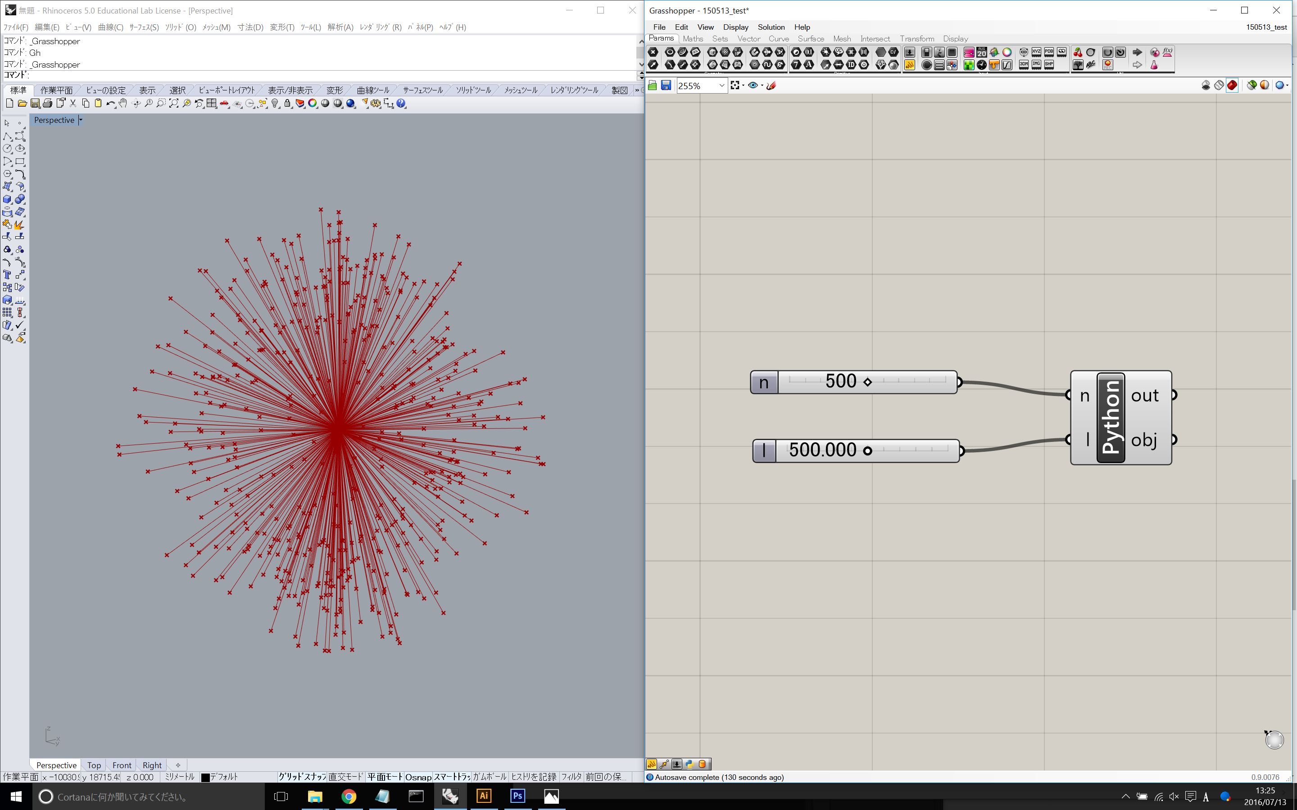Click the light bulb icon in Rhino toolbar
Viewport: 1297px width, 810px height.
274,103
